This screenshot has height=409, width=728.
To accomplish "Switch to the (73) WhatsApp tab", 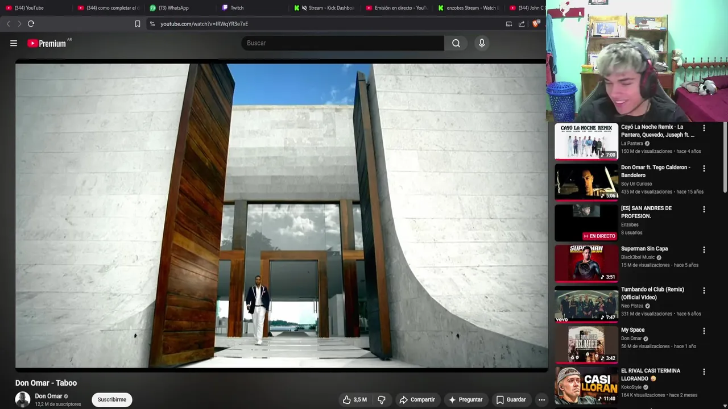I will [181, 8].
